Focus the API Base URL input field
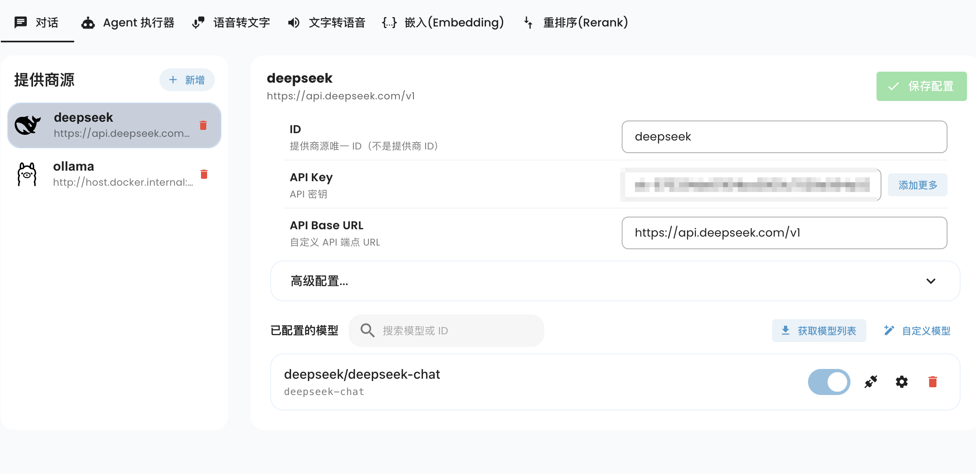 784,233
